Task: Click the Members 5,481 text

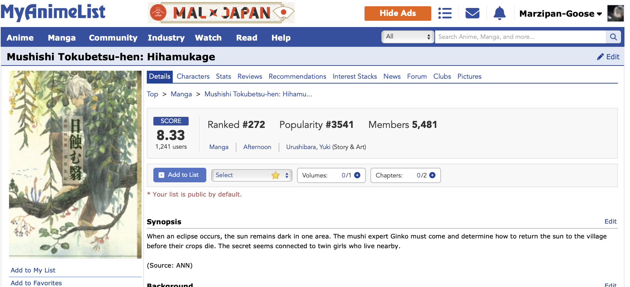Action: [x=403, y=125]
